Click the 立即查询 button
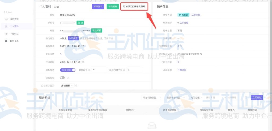Image resolution: width=272 pixels, height=131 pixels. (257, 98)
